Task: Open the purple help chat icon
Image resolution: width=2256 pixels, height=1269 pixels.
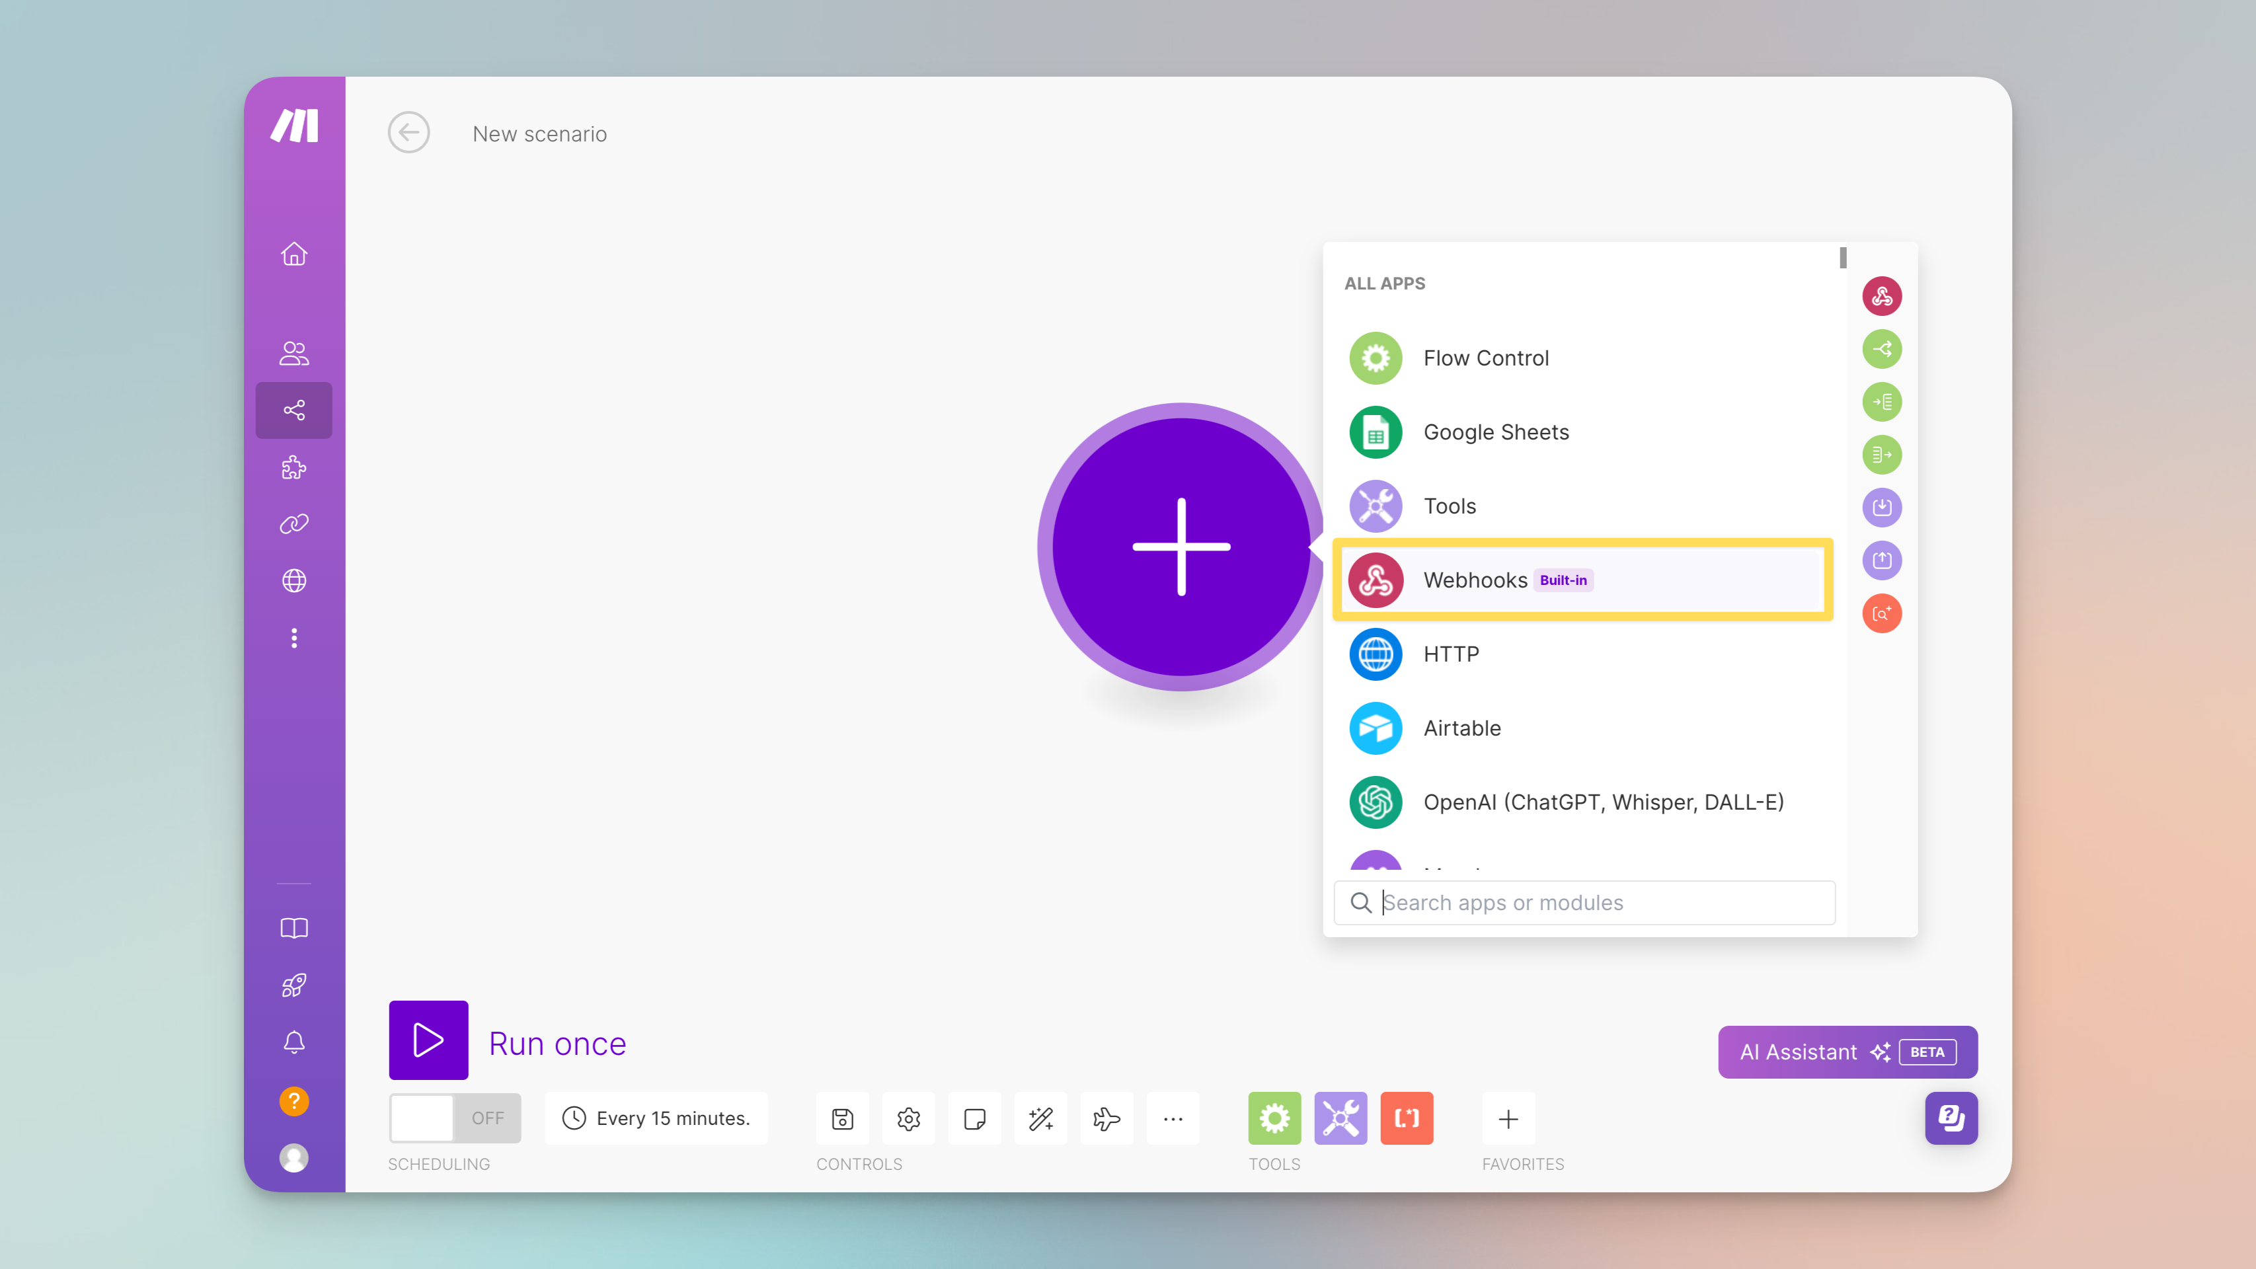Action: tap(1951, 1118)
